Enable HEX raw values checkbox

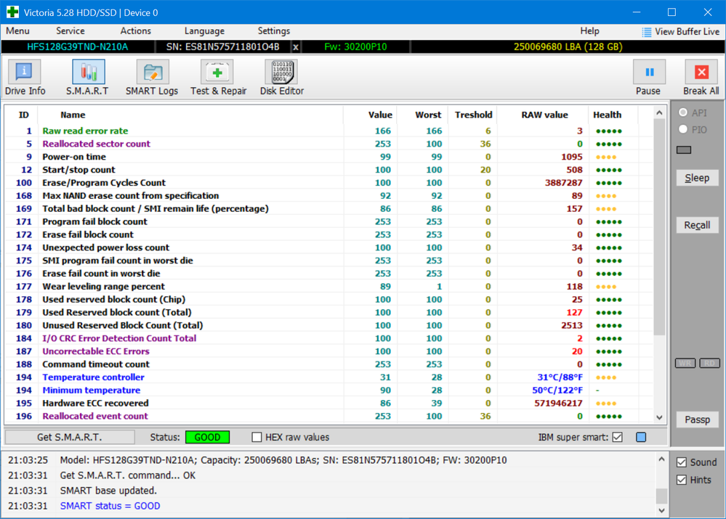click(257, 438)
